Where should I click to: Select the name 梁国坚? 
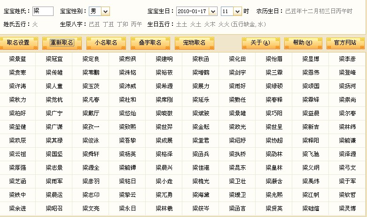click(55, 154)
